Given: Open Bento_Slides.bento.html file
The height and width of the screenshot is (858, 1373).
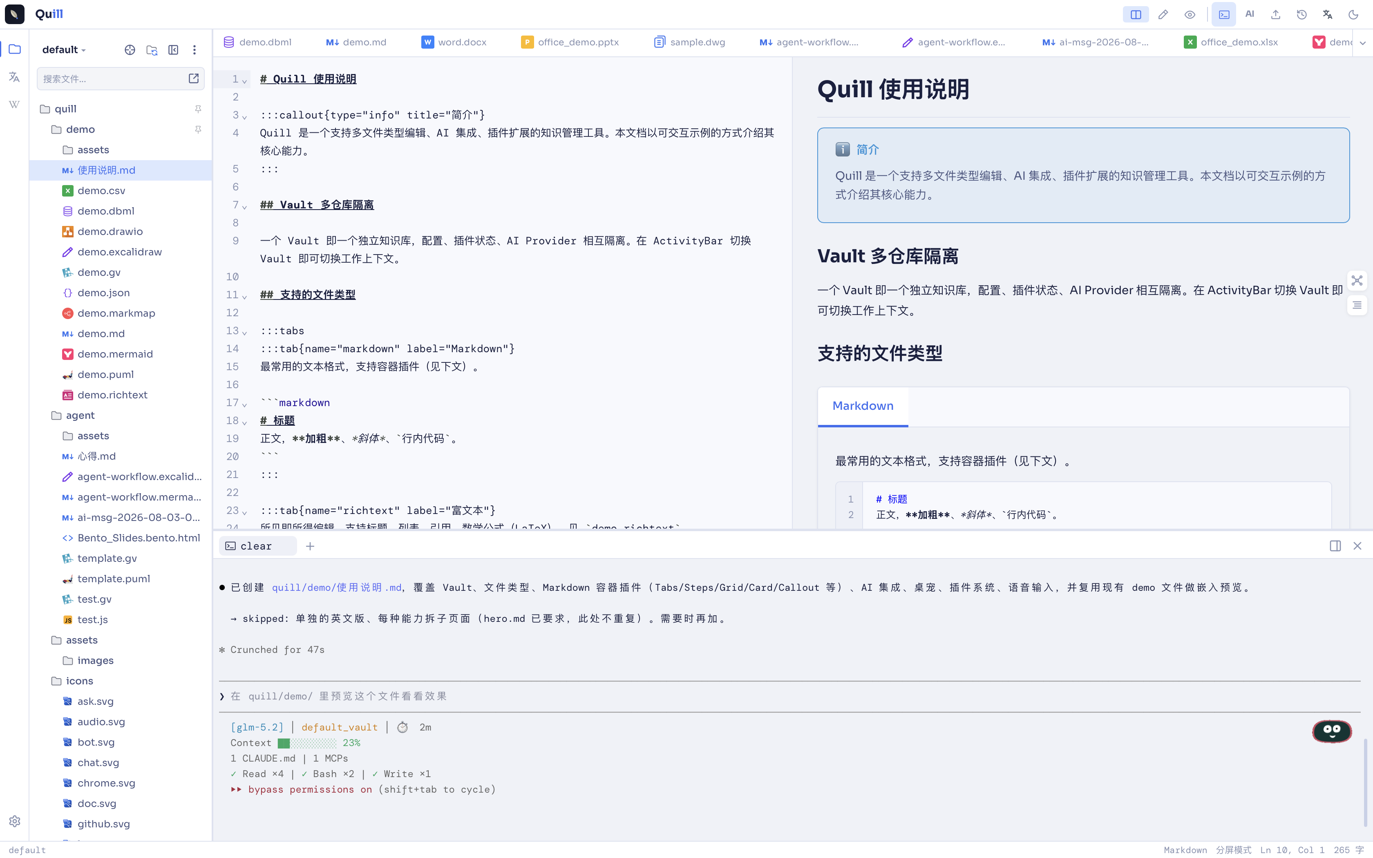Looking at the screenshot, I should pyautogui.click(x=121, y=538).
